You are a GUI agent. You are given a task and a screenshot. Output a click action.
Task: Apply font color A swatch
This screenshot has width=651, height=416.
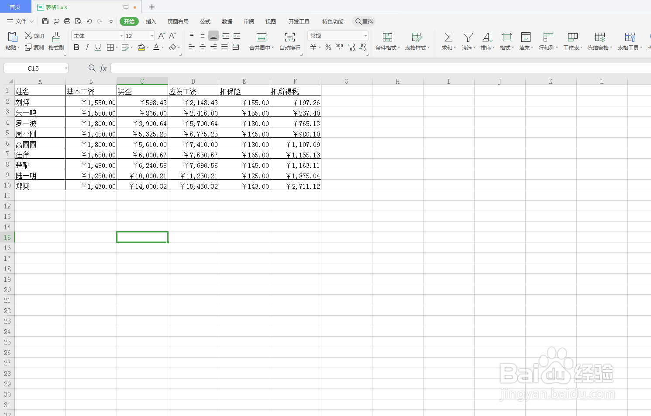(156, 47)
